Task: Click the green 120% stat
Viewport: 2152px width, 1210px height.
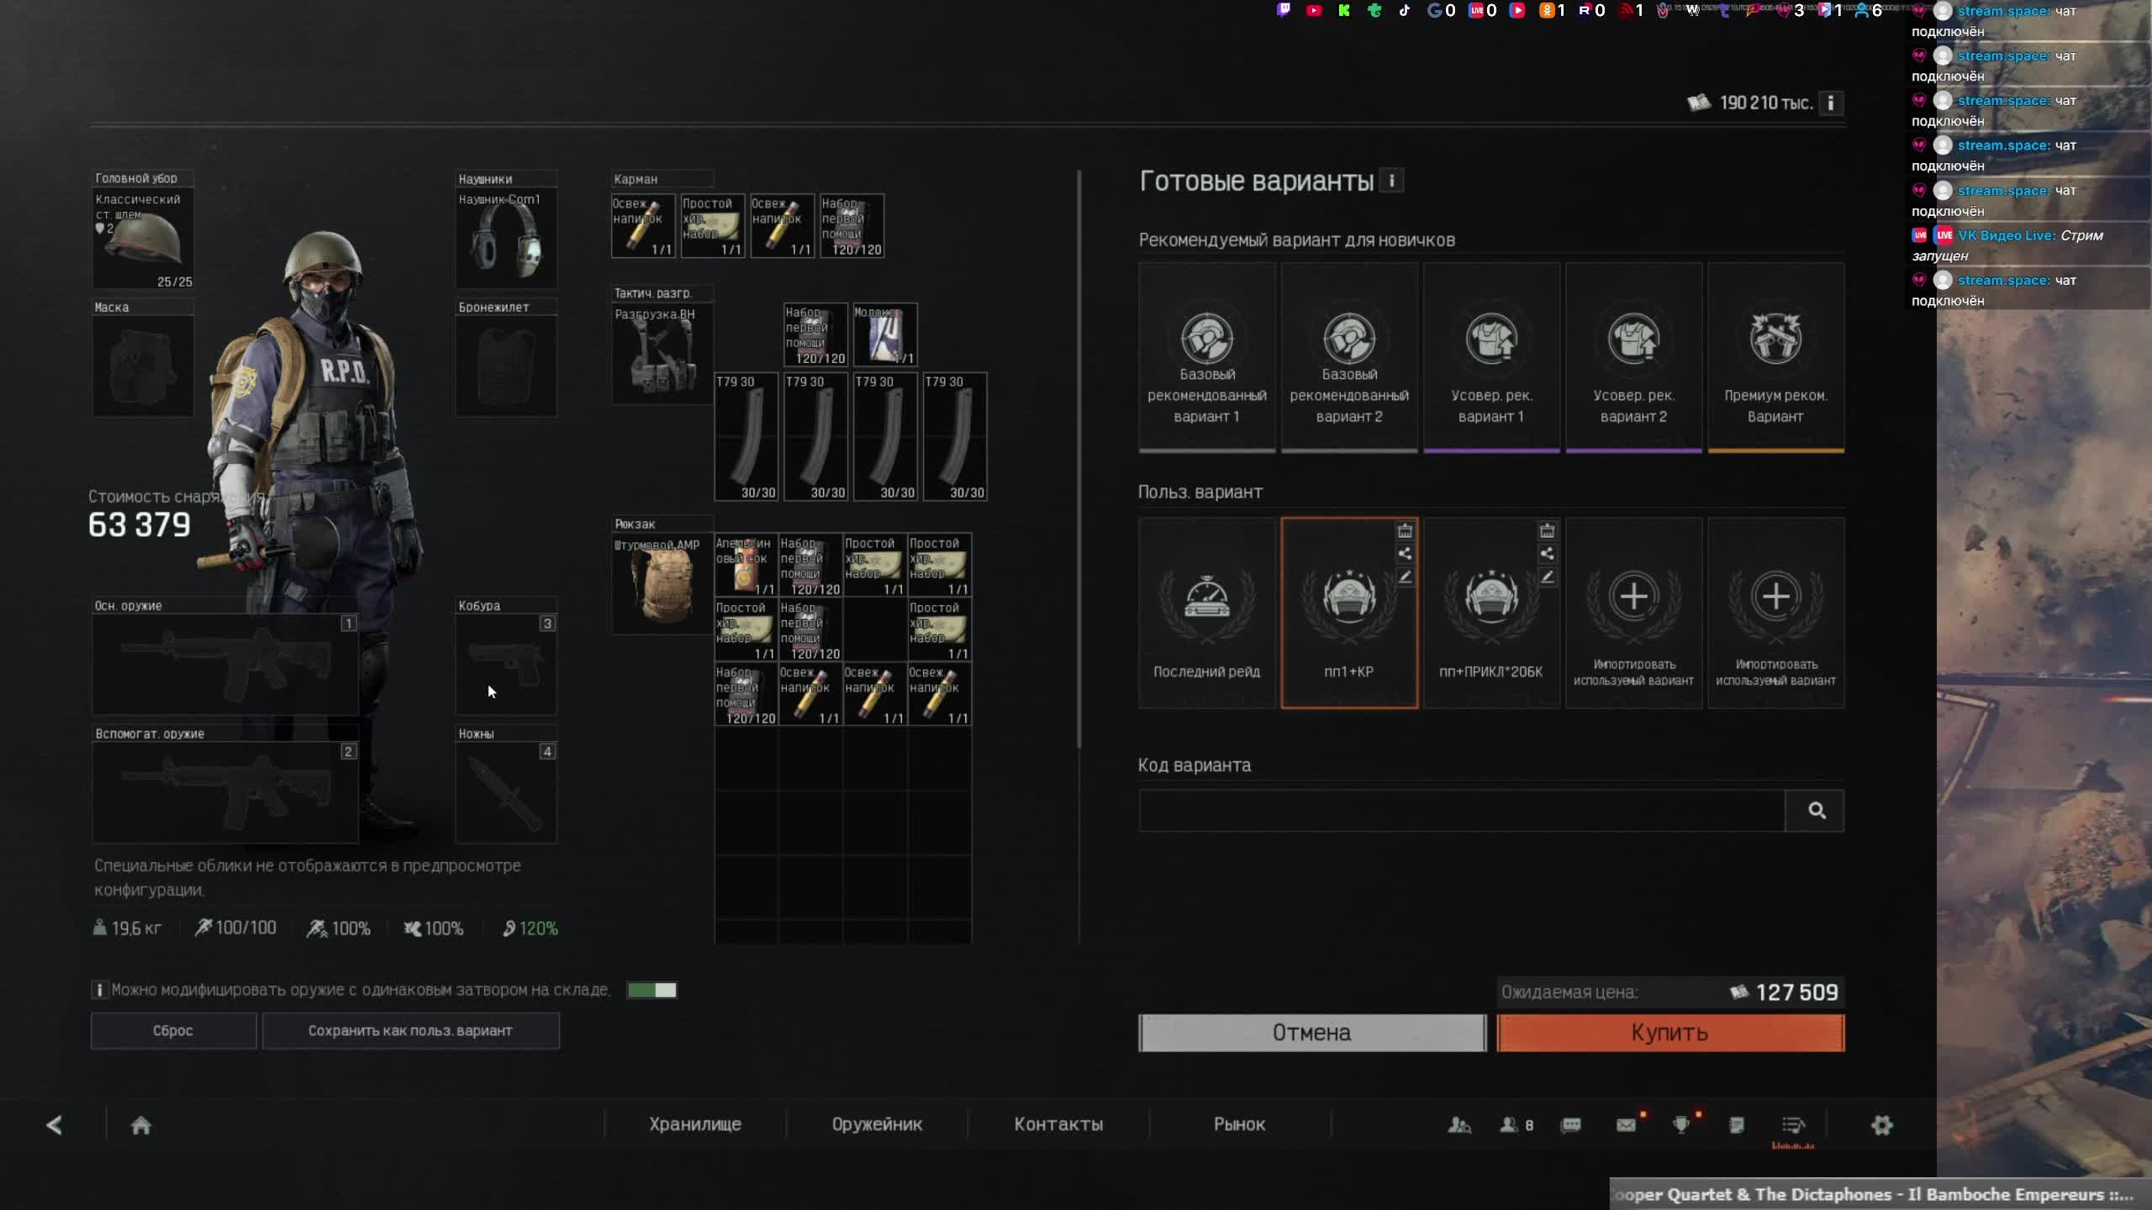Action: click(530, 929)
